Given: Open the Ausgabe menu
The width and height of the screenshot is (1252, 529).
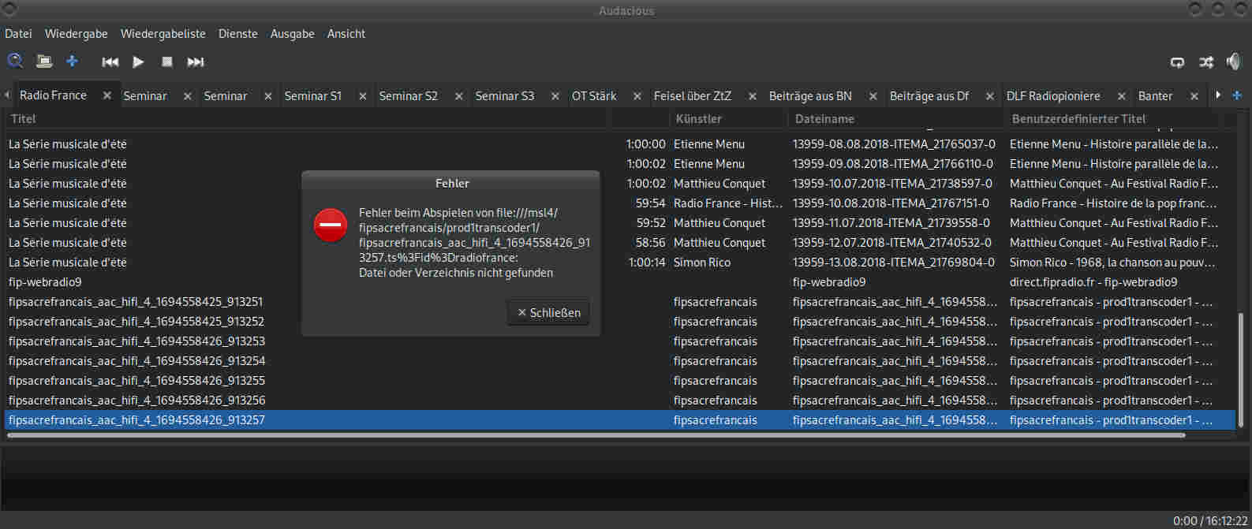Looking at the screenshot, I should pos(293,34).
